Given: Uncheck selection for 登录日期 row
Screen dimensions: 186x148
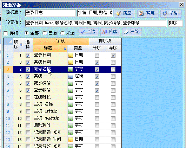Looking at the screenshot, I should pos(28,55).
